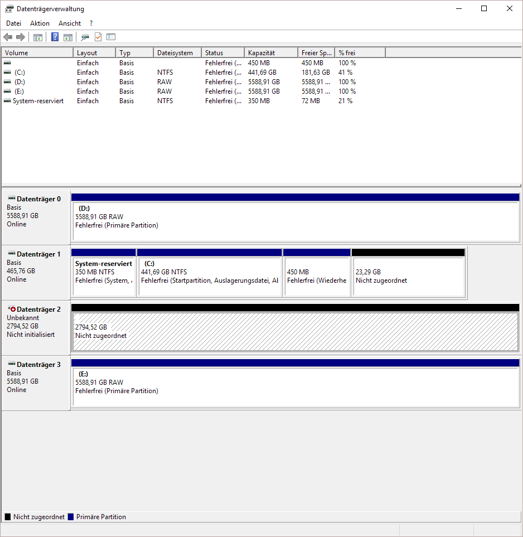Click the NTFS cell in the (C:) row

point(165,72)
